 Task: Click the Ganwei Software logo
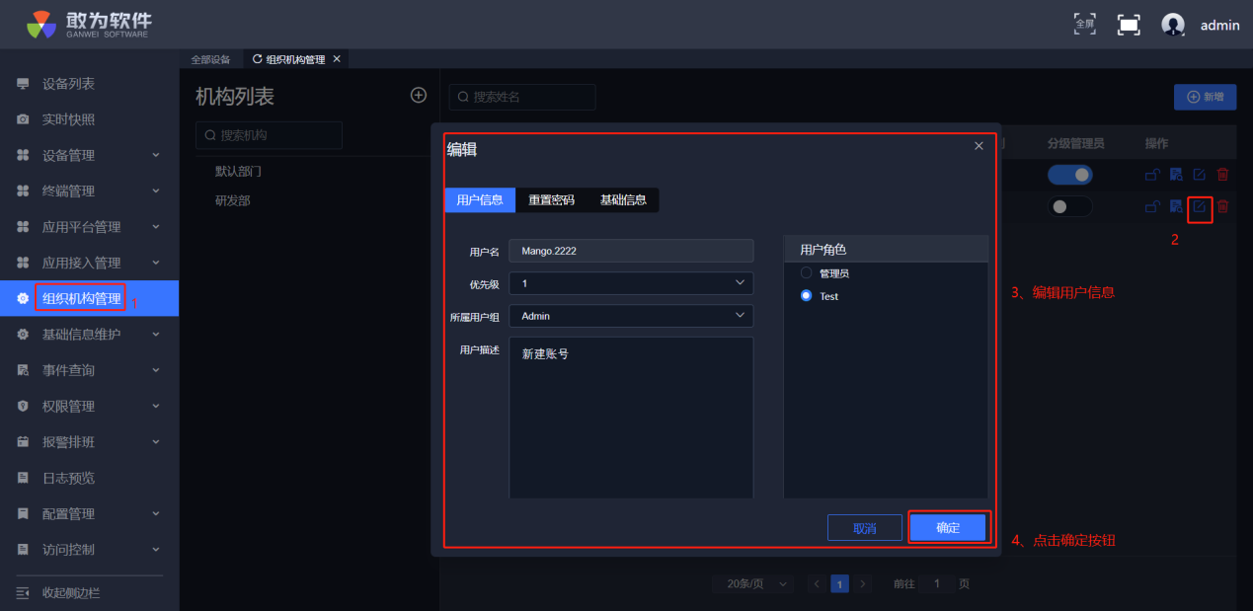pyautogui.click(x=89, y=25)
